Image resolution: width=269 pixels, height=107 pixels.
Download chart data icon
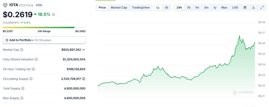[x=254, y=8]
